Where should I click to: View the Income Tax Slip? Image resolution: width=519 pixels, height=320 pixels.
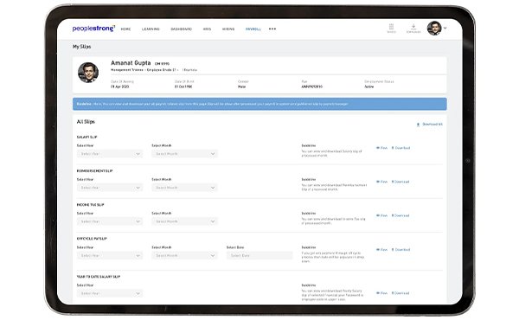point(381,215)
